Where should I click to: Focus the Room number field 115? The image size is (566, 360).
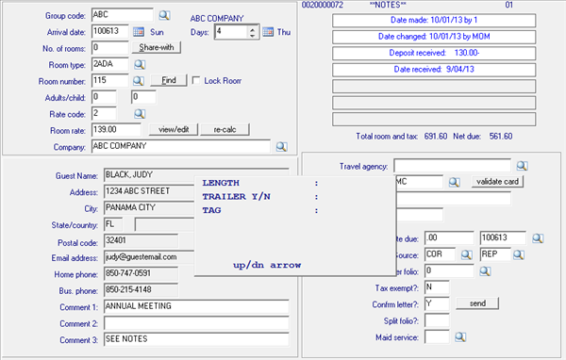click(x=110, y=80)
